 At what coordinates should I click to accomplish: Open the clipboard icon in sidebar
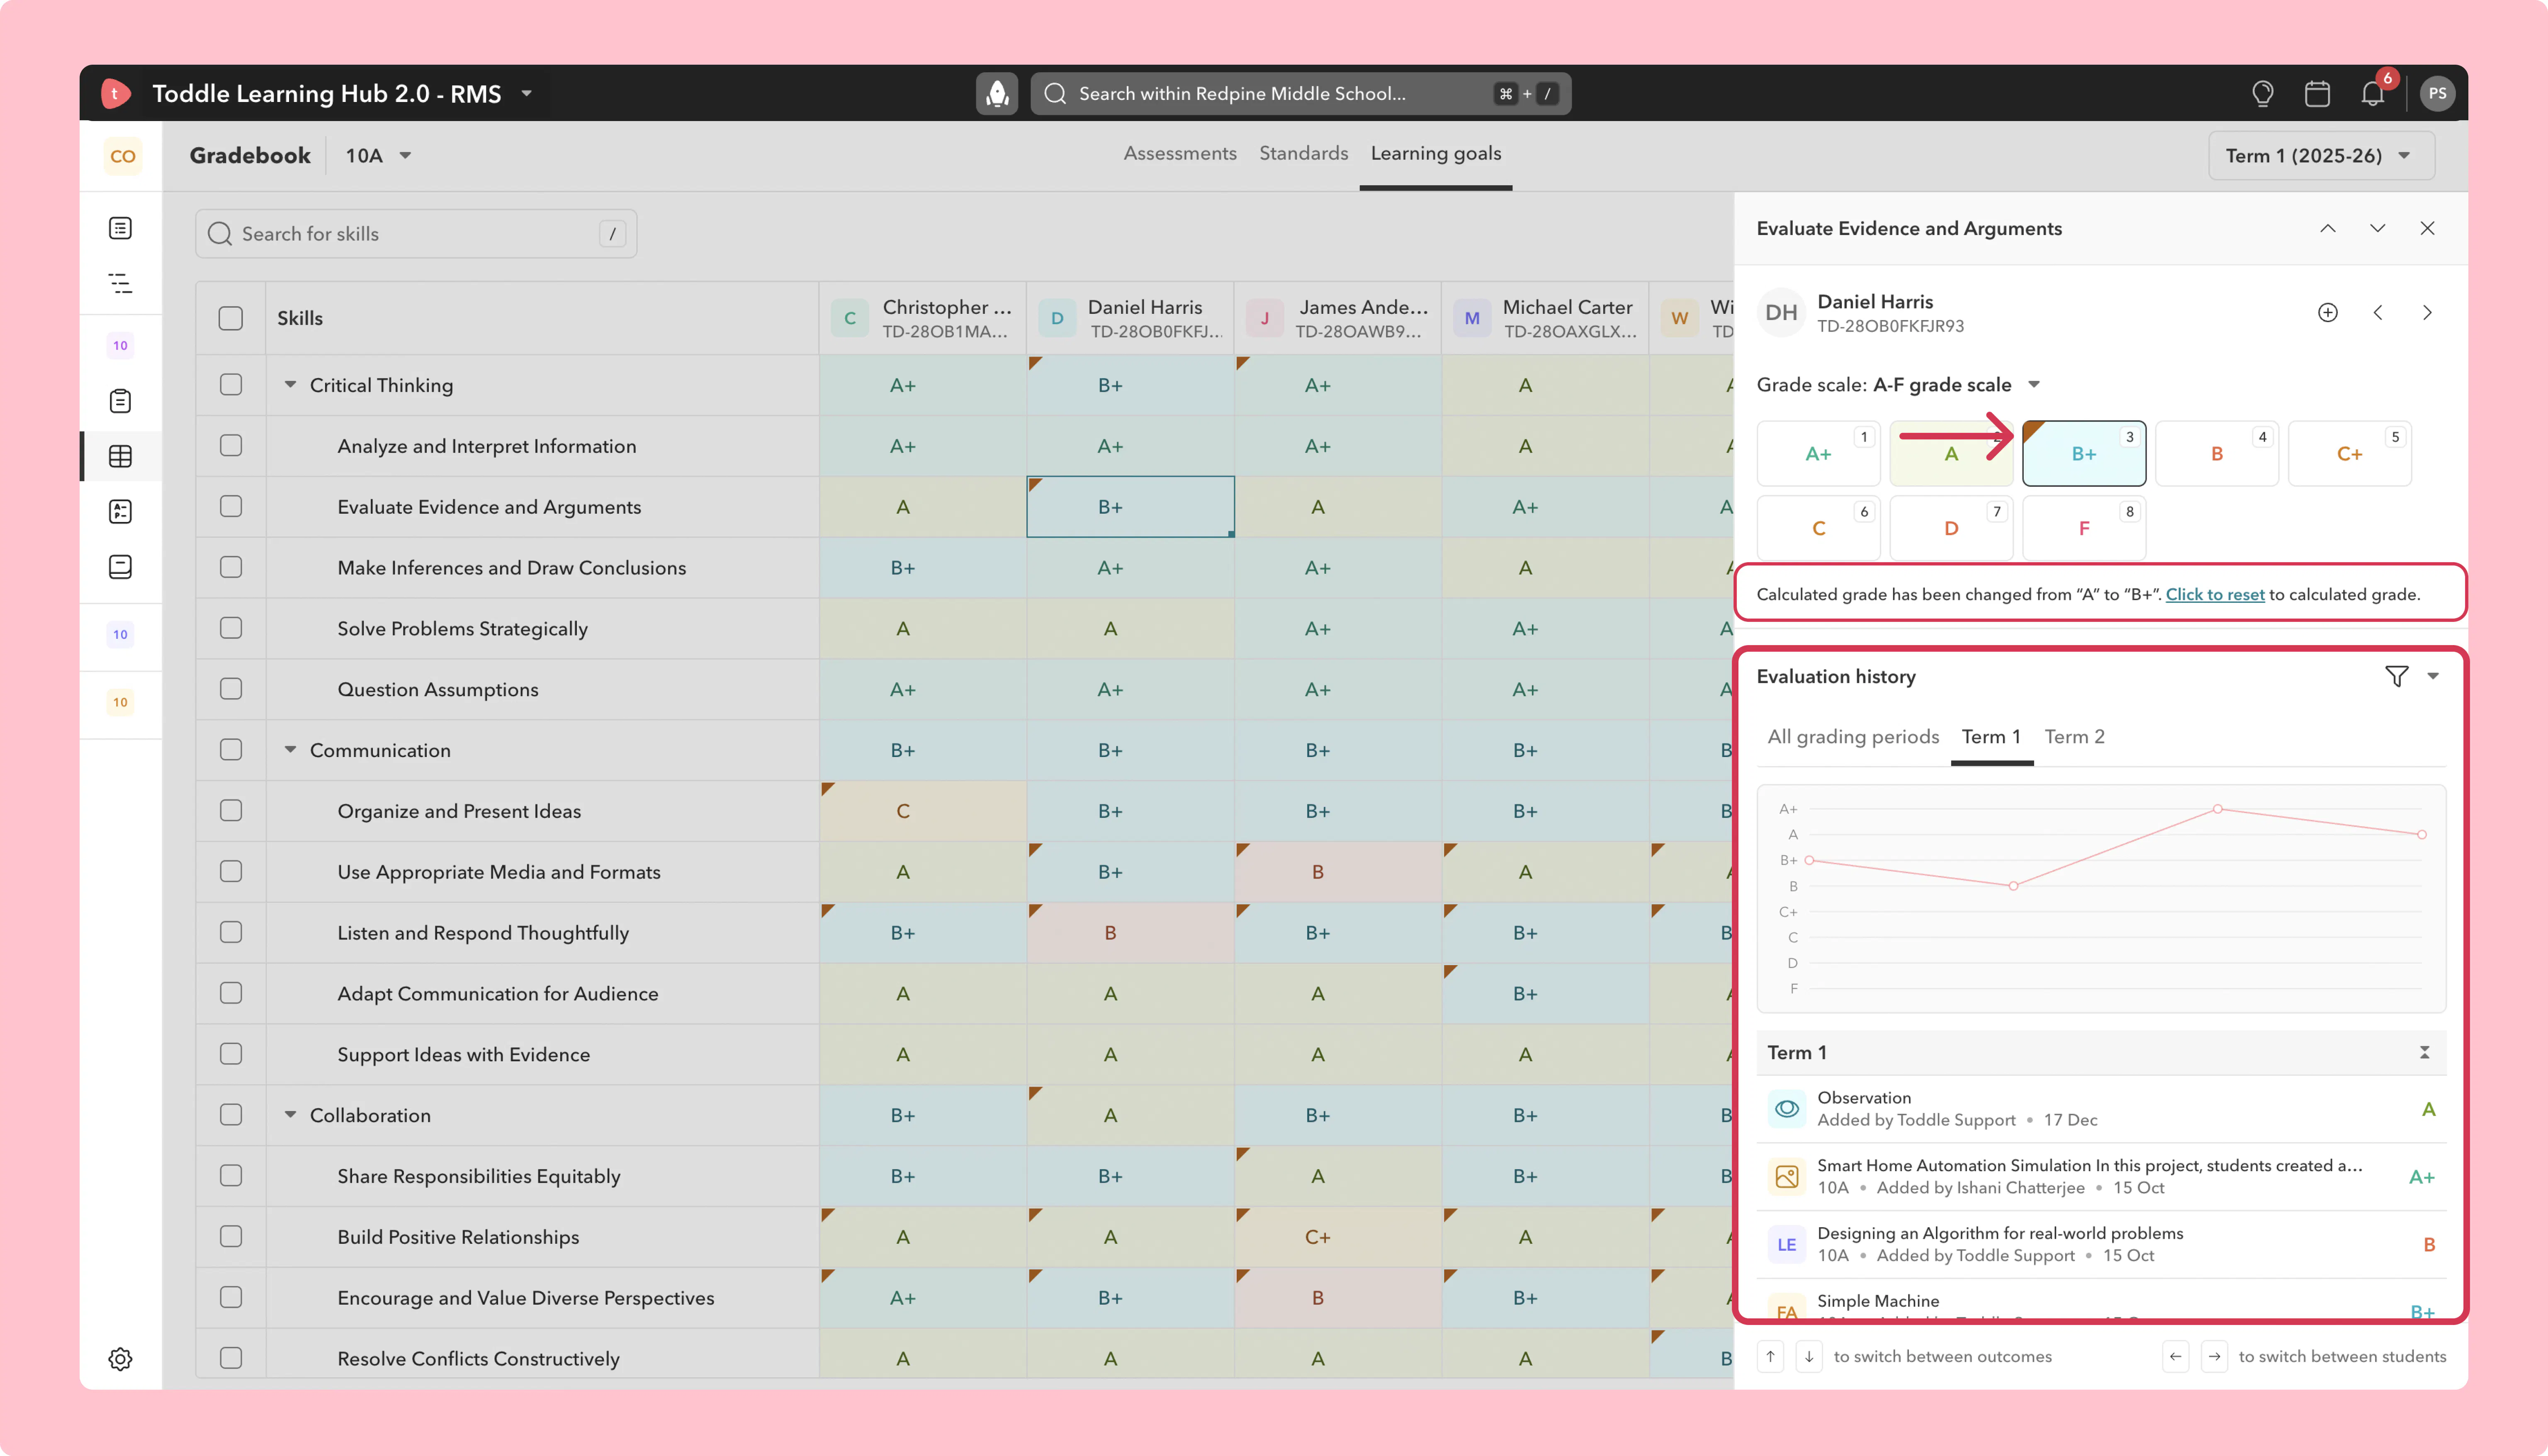coord(120,401)
